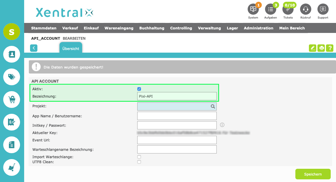Viewport: 336px width, 182px height.
Task: Click the green printer icon
Action: 321,48
